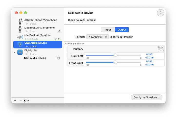
Task: Click the clock source icon beside USB Audio Device subdevice
Action: [58, 58]
